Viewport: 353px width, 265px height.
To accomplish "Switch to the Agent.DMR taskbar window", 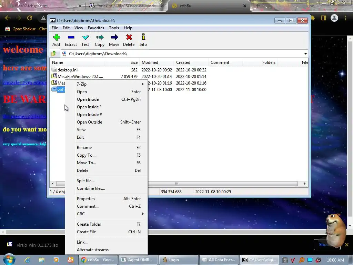I will pos(138,260).
